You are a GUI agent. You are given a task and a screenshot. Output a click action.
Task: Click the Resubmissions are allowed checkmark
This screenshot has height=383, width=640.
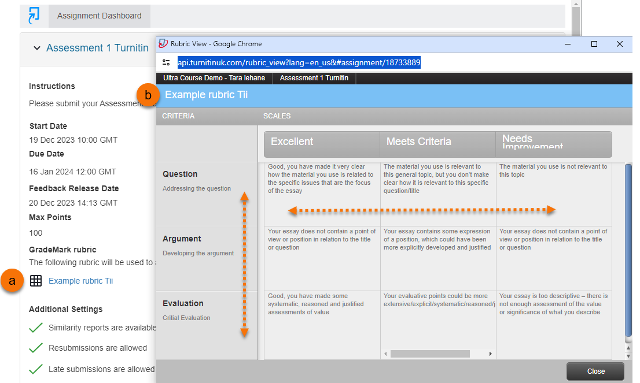point(36,348)
